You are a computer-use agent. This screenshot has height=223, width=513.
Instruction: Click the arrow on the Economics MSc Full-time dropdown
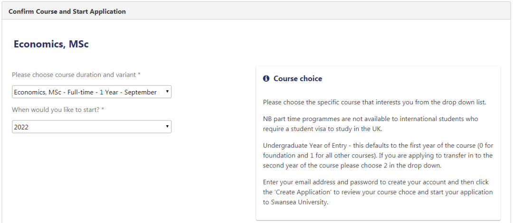(x=167, y=92)
